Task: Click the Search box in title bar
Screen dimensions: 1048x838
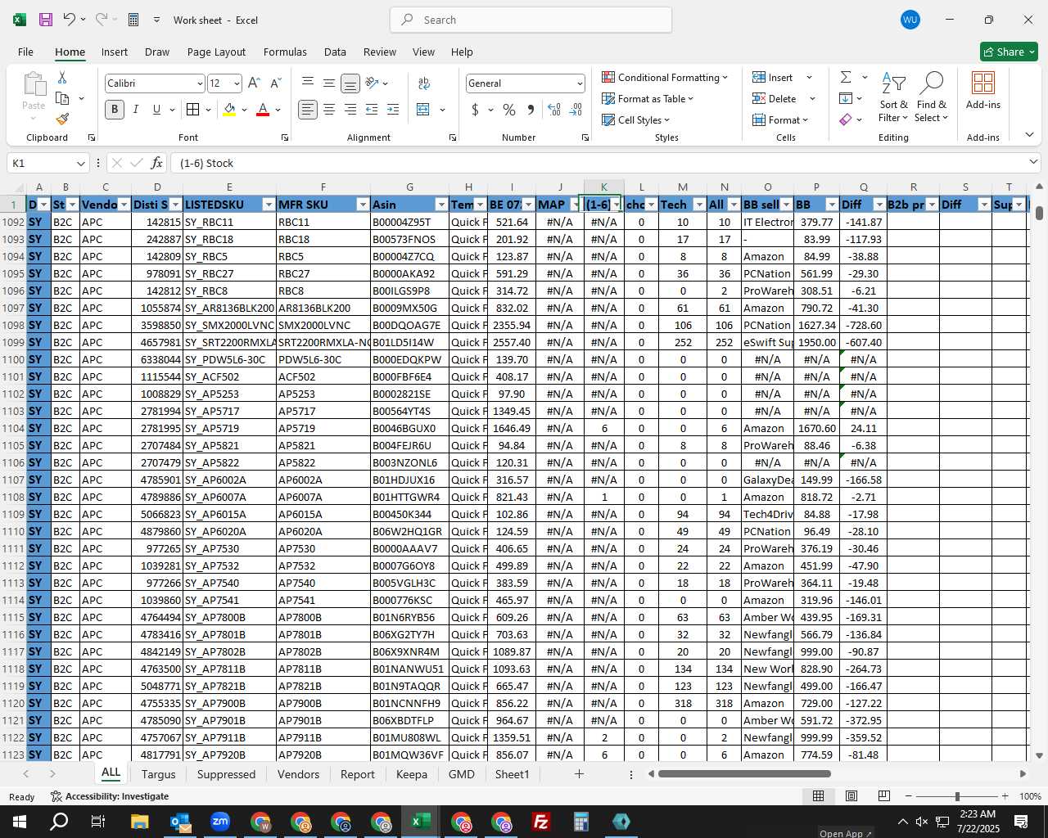Action: coord(531,20)
